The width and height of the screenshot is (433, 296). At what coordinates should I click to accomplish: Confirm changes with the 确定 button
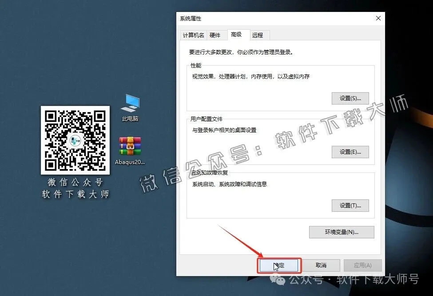click(x=278, y=265)
